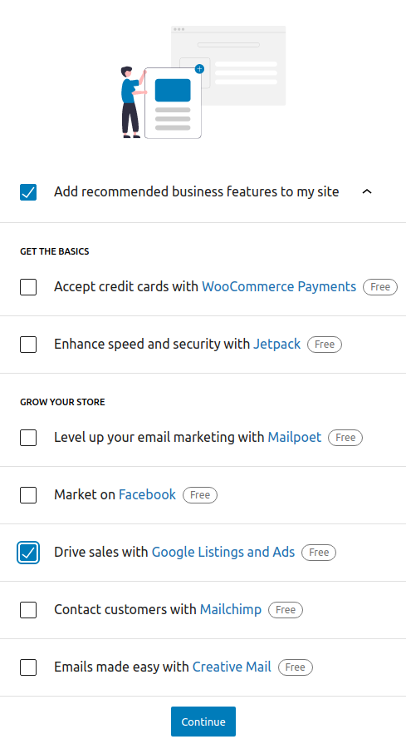Open the Mailchimp link
The width and height of the screenshot is (406, 744).
[x=231, y=609]
